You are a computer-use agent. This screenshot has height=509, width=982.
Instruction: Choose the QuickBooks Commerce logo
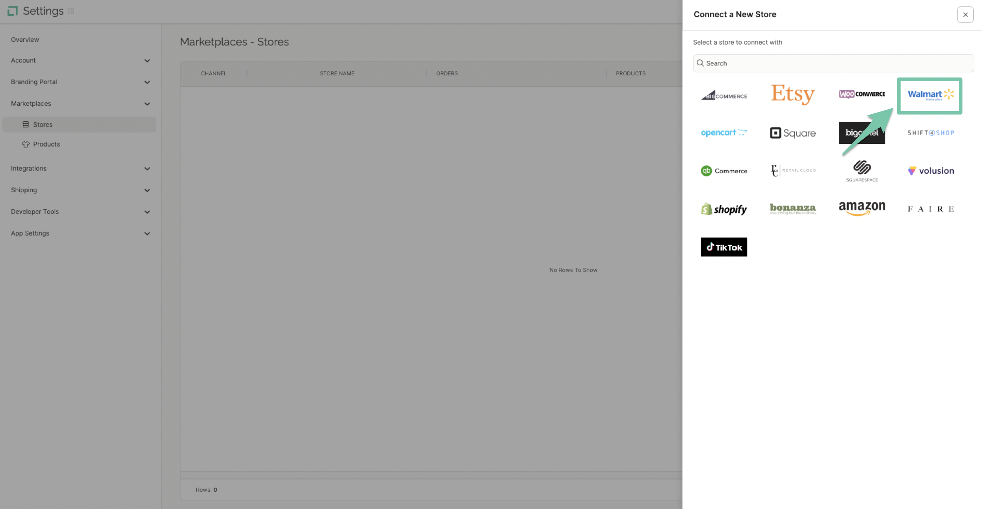[724, 171]
